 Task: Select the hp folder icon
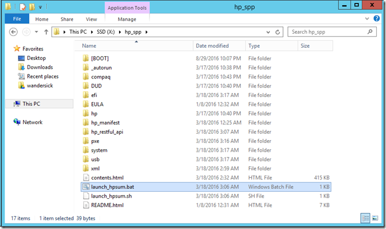point(85,113)
